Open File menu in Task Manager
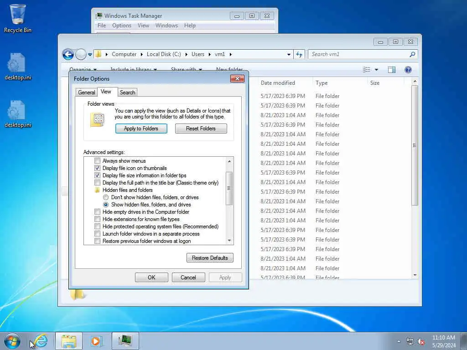Viewport: 467px width, 350px height. tap(102, 26)
